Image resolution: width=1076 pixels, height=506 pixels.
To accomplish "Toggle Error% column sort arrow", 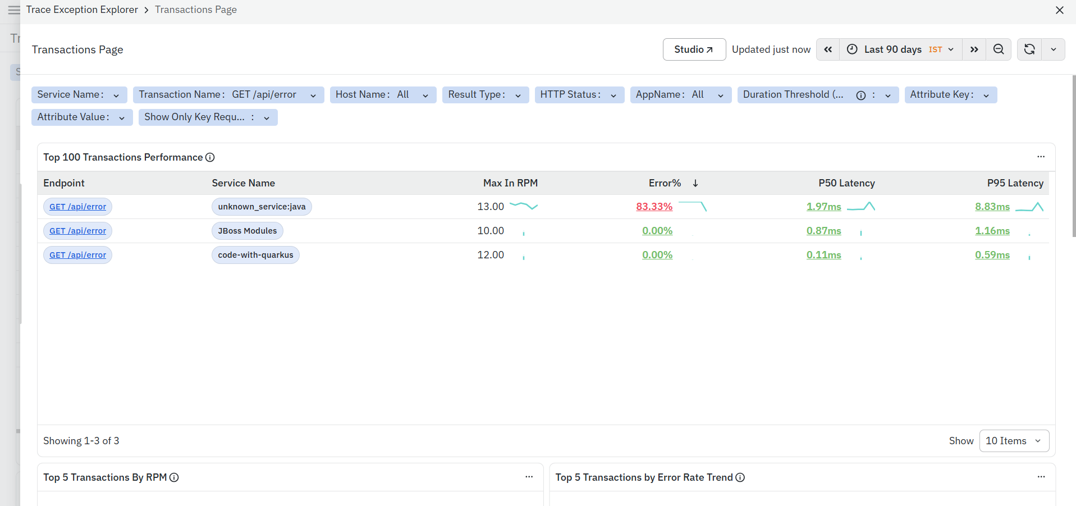I will pyautogui.click(x=695, y=183).
